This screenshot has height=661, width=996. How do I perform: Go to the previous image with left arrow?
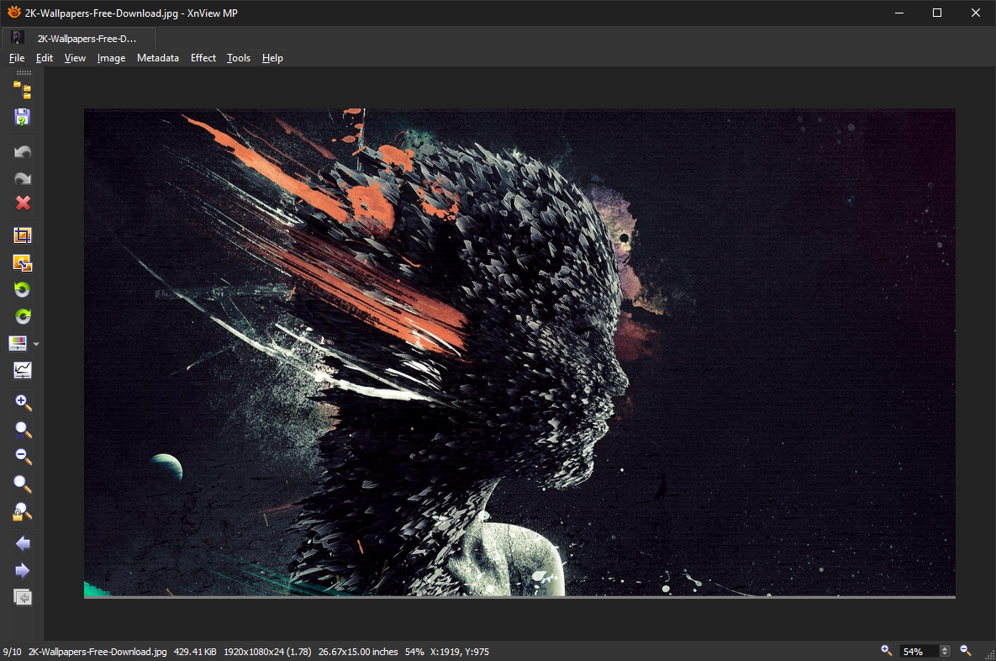23,543
